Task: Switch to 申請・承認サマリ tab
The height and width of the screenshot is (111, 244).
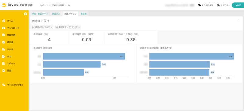Action: click(40, 14)
